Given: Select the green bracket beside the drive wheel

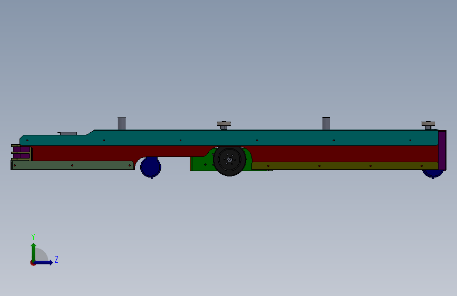Looking at the screenshot, I should [x=201, y=164].
